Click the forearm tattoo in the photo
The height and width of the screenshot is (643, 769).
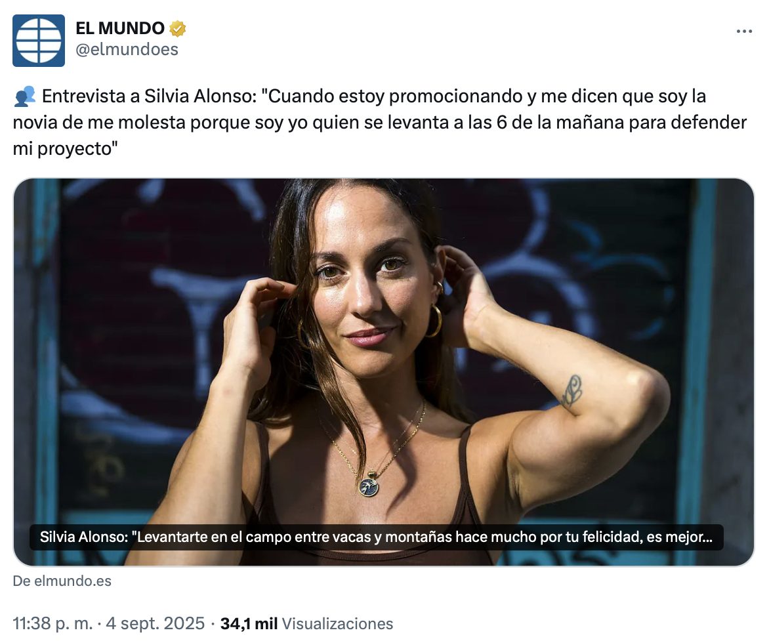[x=572, y=391]
